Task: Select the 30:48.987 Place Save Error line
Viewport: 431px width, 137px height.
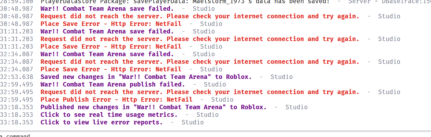Action: coord(111,24)
